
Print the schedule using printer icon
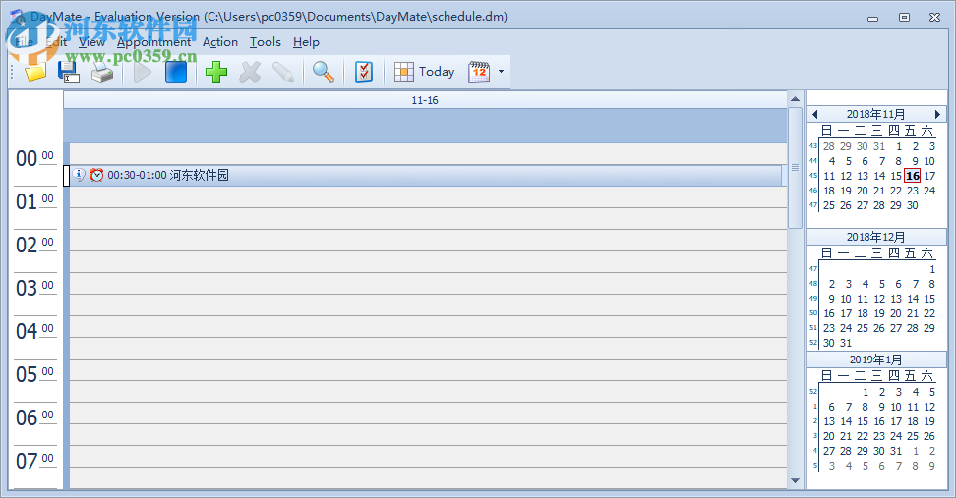pos(102,73)
